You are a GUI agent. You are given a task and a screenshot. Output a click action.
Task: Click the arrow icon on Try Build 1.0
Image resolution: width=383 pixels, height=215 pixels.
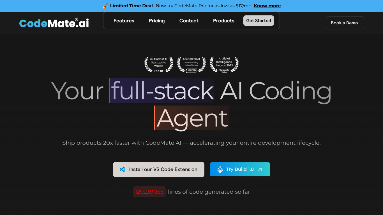[260, 169]
